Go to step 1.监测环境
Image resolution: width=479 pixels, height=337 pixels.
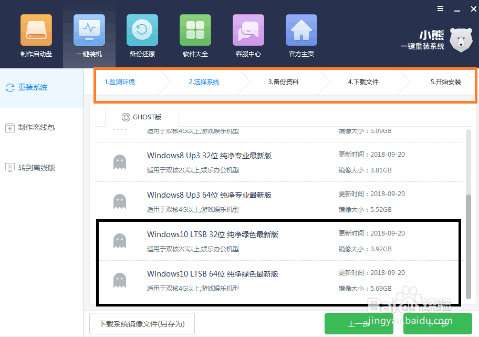[x=119, y=82]
